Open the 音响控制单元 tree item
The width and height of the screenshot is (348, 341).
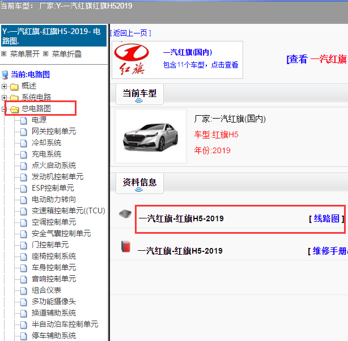click(54, 279)
